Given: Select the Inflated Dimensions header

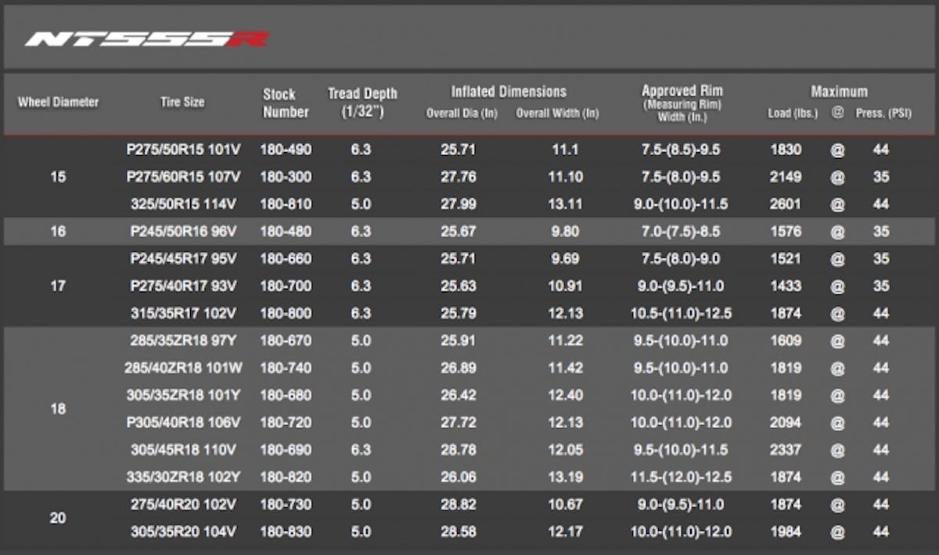Looking at the screenshot, I should [508, 89].
